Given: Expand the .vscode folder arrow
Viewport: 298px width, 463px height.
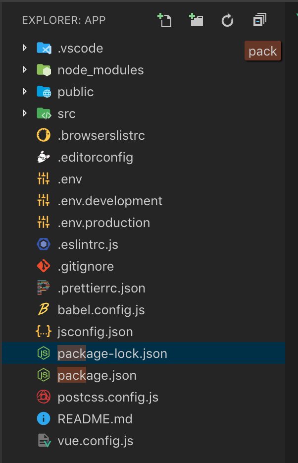Looking at the screenshot, I should [x=24, y=48].
